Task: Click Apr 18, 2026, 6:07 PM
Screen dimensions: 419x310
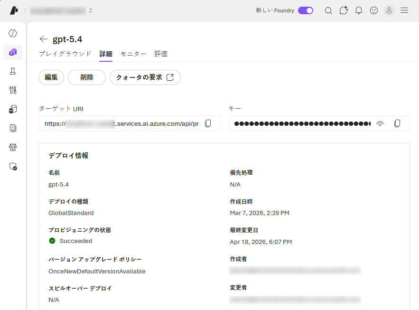Action: click(x=261, y=242)
